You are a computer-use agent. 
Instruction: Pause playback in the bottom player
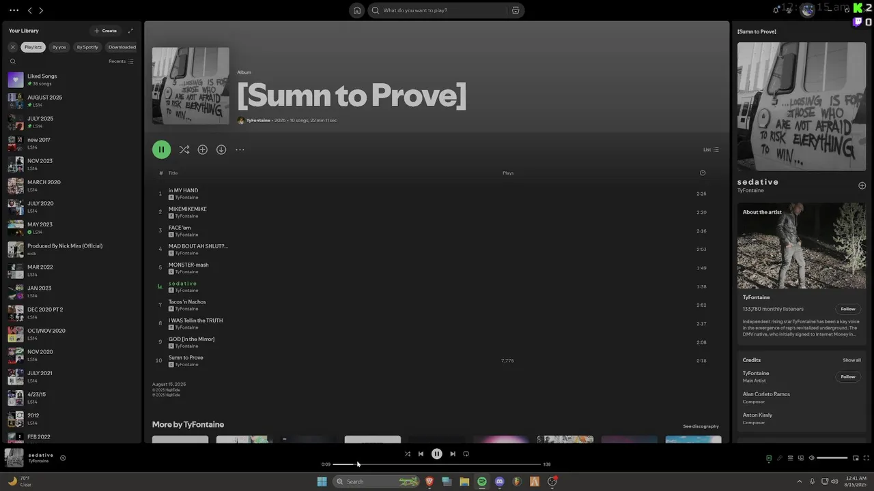(x=436, y=453)
